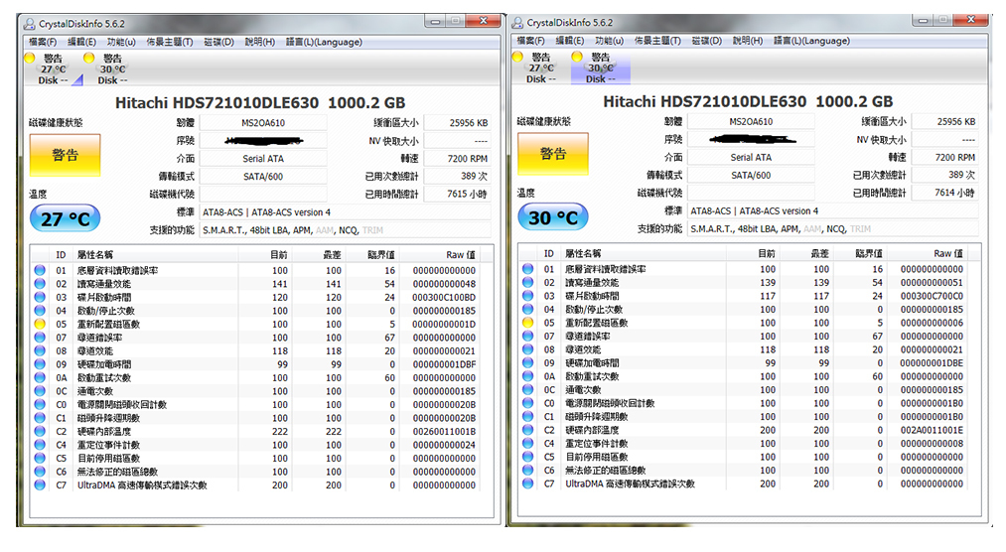Click the blue status icon of row C7 in left window
This screenshot has height=552, width=1006.
click(40, 485)
